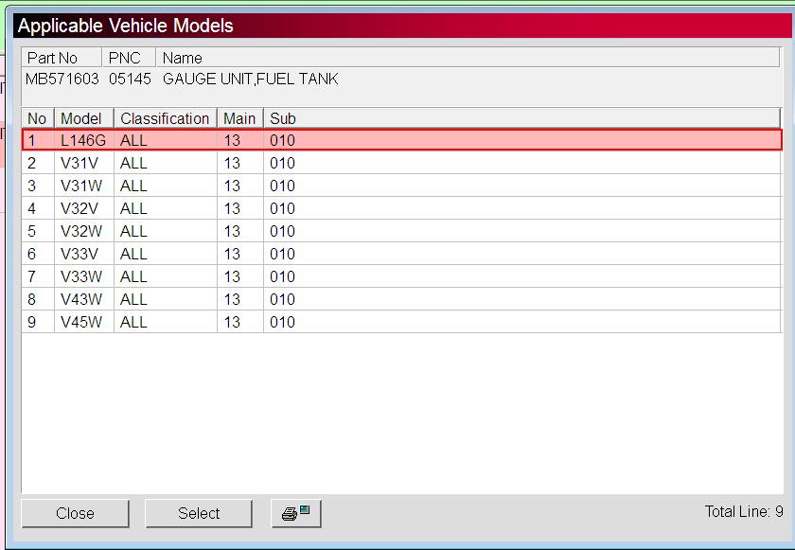The image size is (795, 550).
Task: Click the Main column header
Action: pos(239,118)
